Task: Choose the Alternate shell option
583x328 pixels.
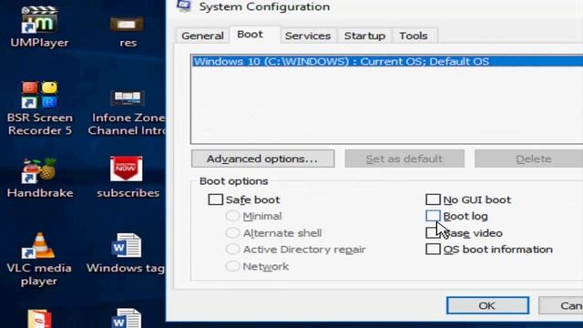Action: [x=232, y=233]
